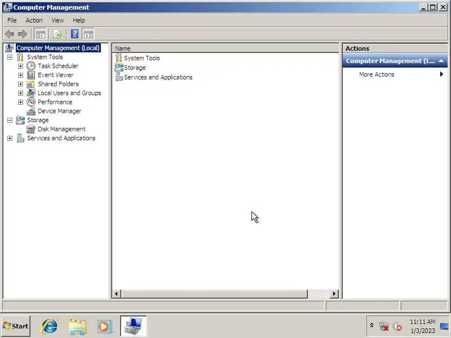Click the Task Scheduler clock icon

pos(31,66)
